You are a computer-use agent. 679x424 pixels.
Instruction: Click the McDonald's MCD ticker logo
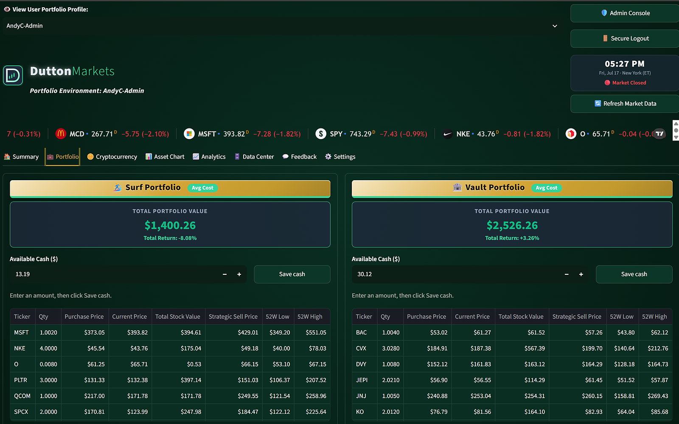click(61, 134)
